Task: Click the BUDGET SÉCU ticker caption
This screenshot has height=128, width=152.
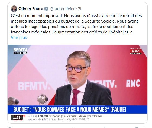Action: (65, 118)
